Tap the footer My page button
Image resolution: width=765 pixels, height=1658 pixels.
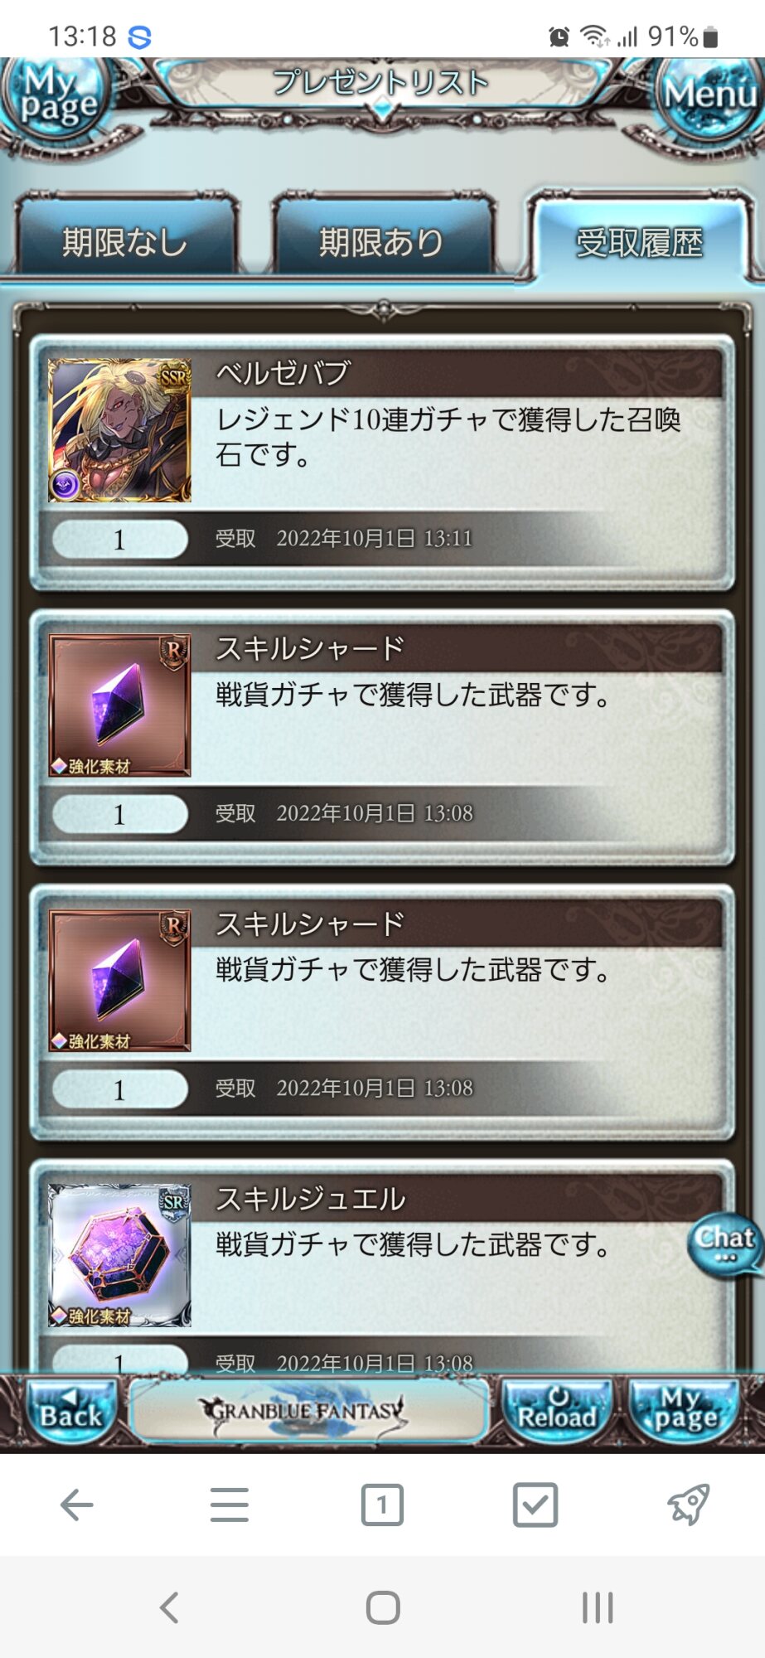click(685, 1411)
